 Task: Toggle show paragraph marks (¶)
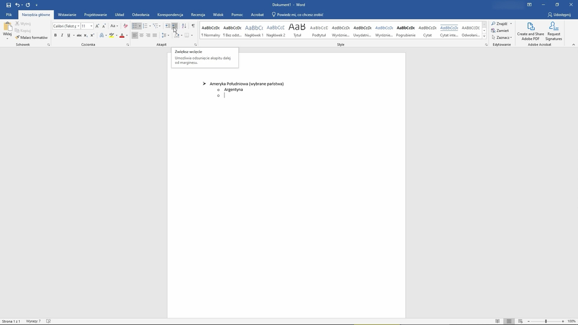click(x=193, y=26)
